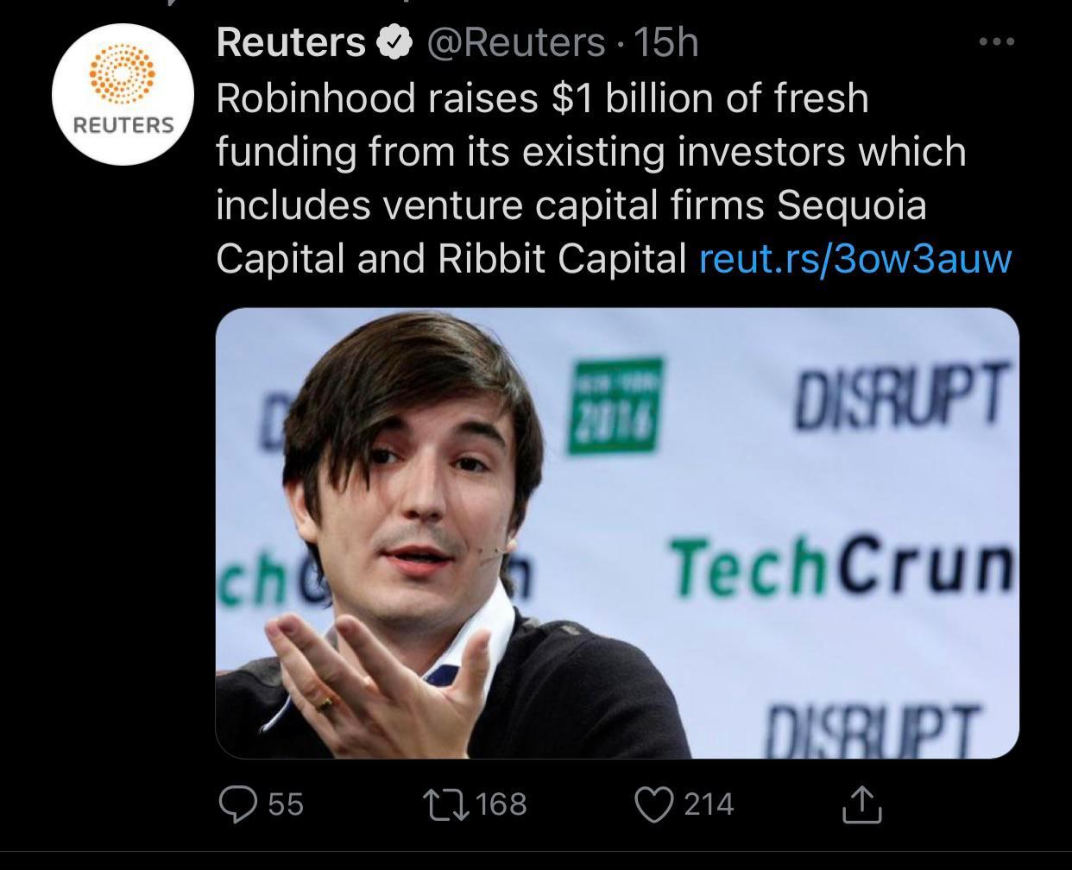Click the reply count 55
The width and height of the screenshot is (1072, 870).
pyautogui.click(x=286, y=804)
